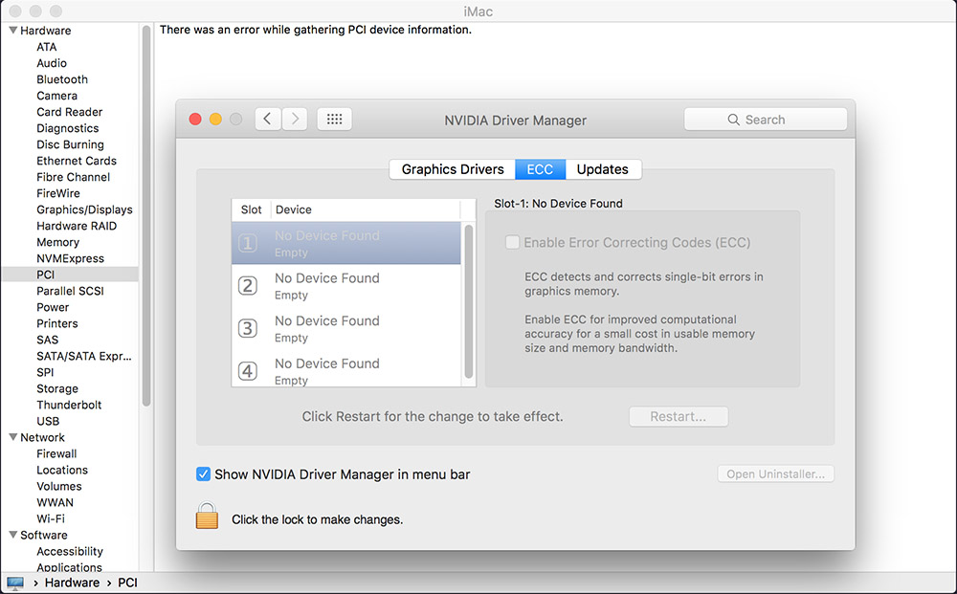The height and width of the screenshot is (594, 957).
Task: Select USB in the sidebar
Action: [48, 421]
